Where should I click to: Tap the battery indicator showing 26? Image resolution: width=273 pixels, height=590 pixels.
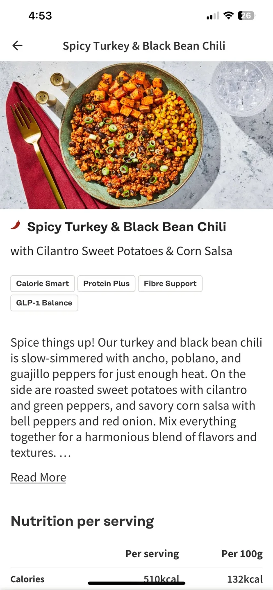pyautogui.click(x=246, y=15)
